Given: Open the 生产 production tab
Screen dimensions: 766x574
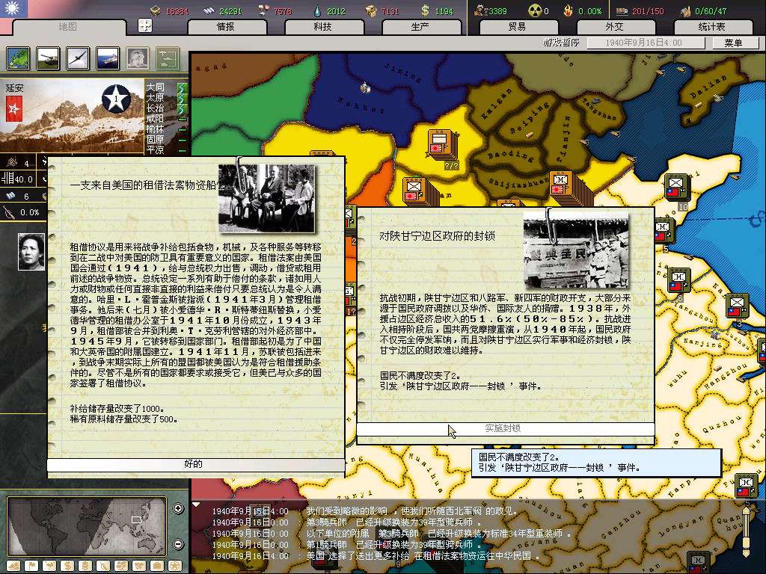Looking at the screenshot, I should [x=420, y=27].
